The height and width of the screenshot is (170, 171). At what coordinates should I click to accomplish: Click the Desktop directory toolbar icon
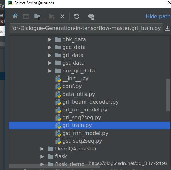pos(26,16)
